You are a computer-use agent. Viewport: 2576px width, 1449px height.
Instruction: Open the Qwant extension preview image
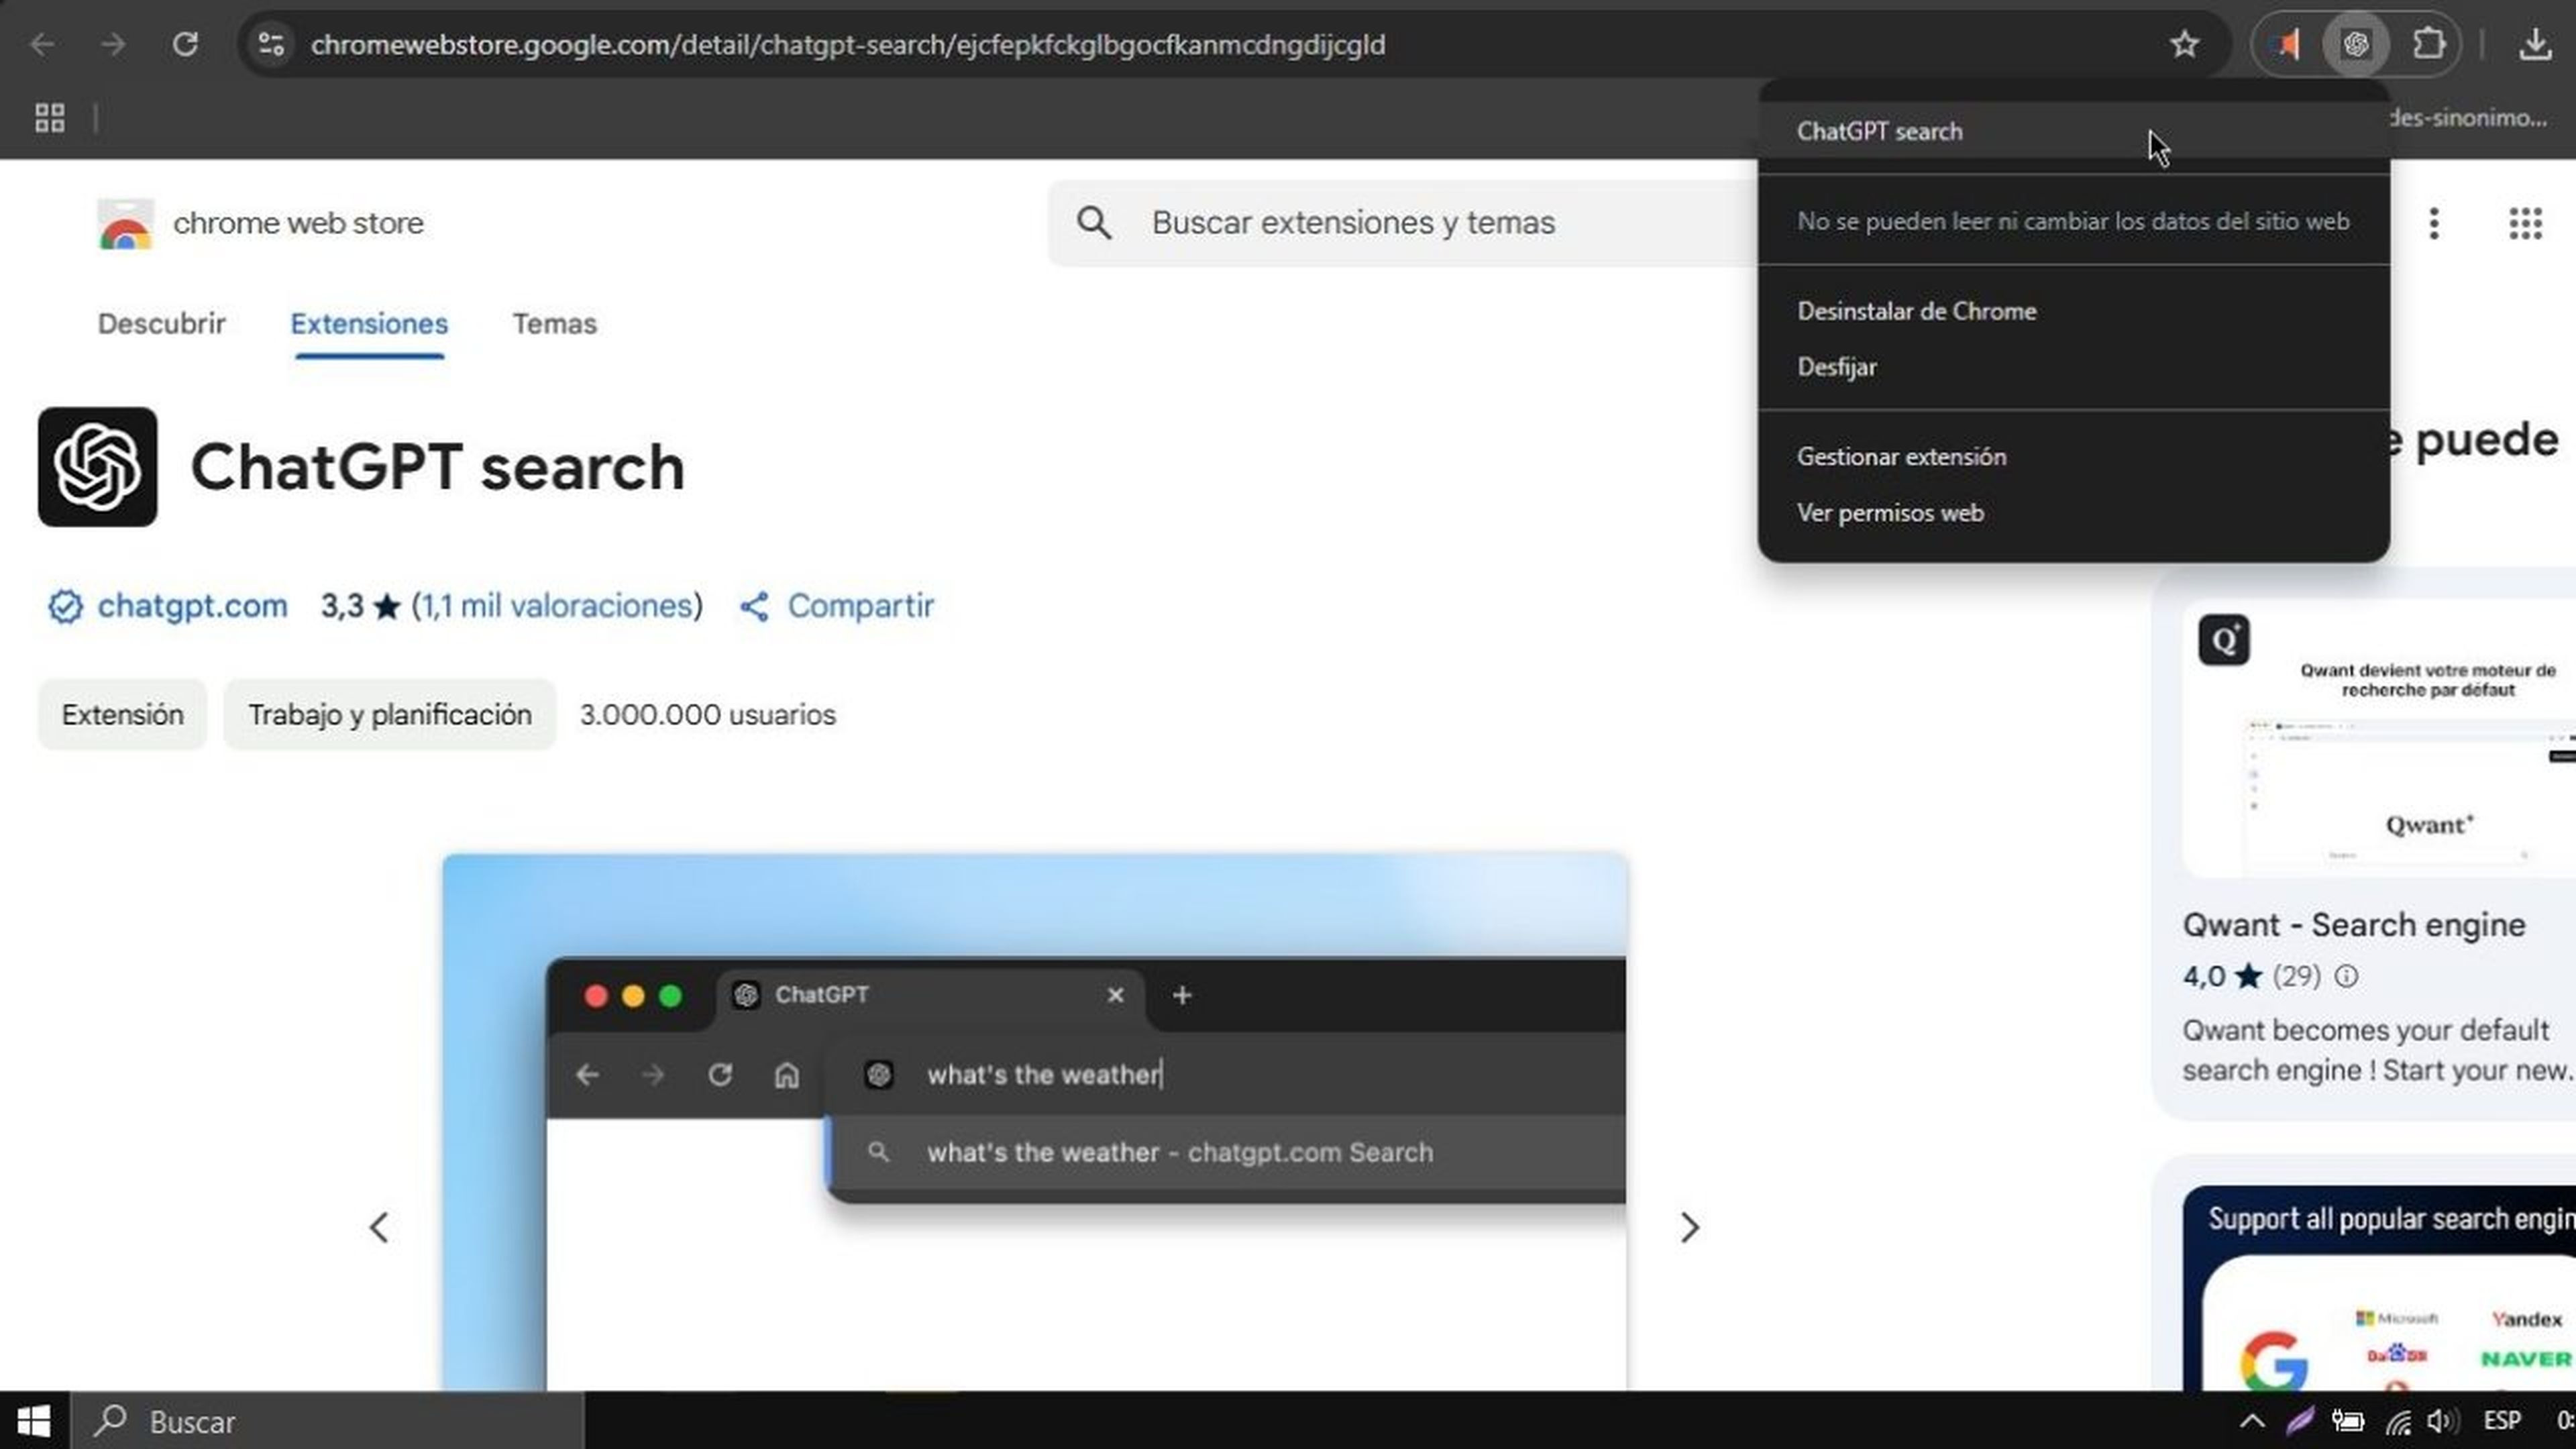pos(2378,739)
